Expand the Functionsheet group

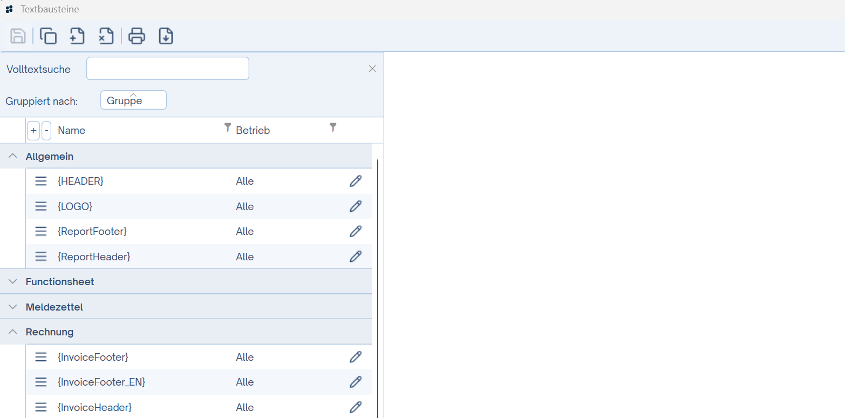(x=13, y=281)
